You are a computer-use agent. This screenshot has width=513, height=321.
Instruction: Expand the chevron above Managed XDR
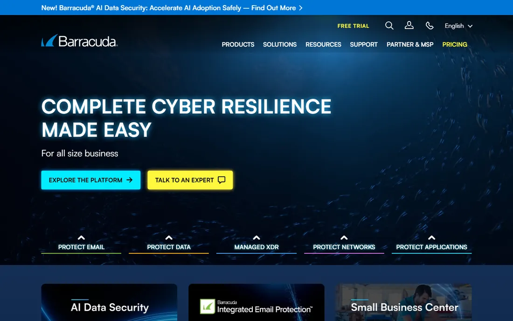256,237
